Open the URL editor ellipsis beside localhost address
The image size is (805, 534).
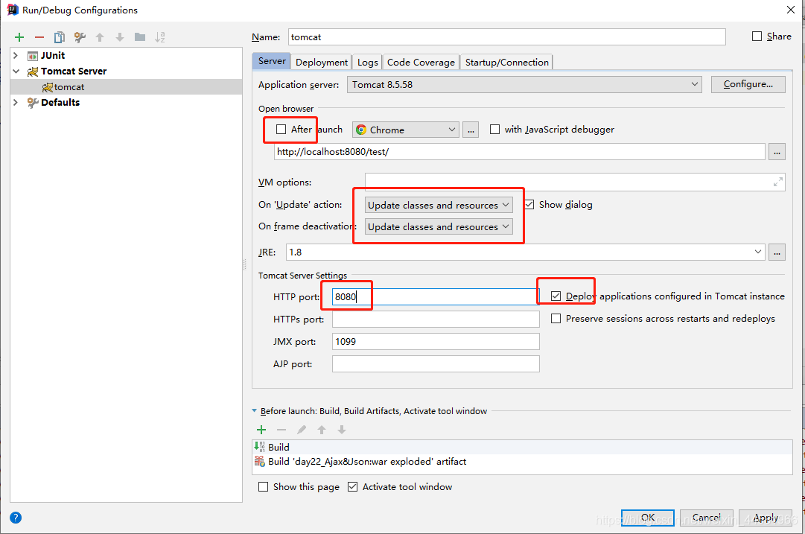coord(777,152)
